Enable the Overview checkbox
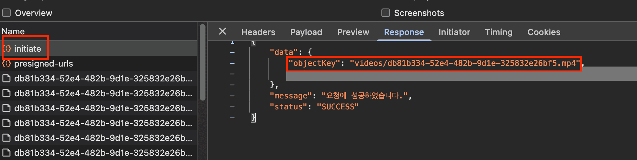The image size is (637, 160). pos(6,13)
